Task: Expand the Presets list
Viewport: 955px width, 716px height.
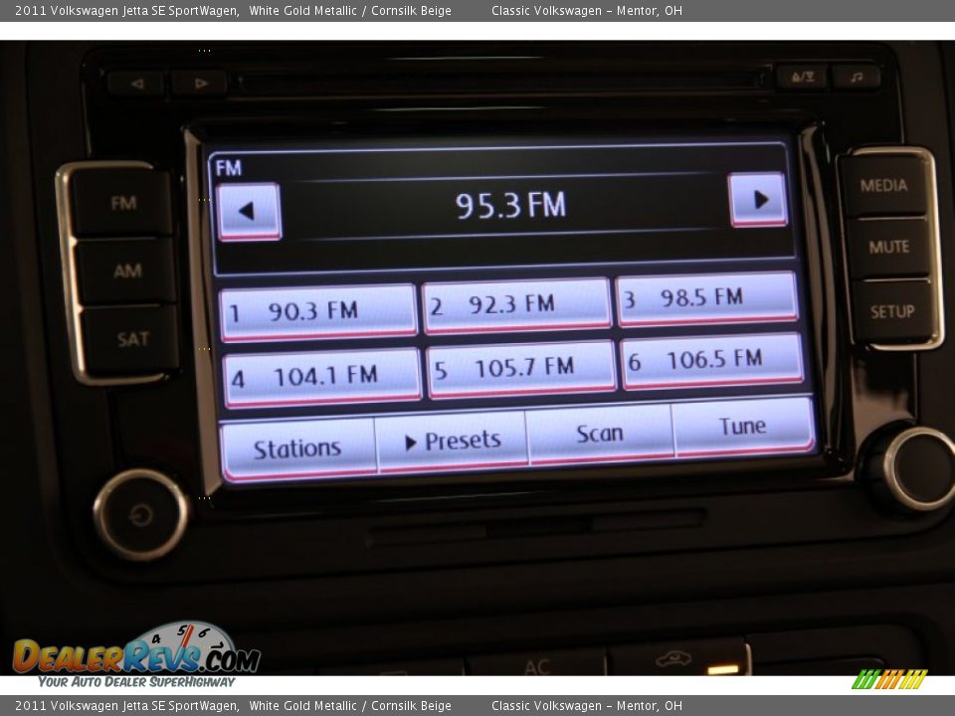Action: 453,441
